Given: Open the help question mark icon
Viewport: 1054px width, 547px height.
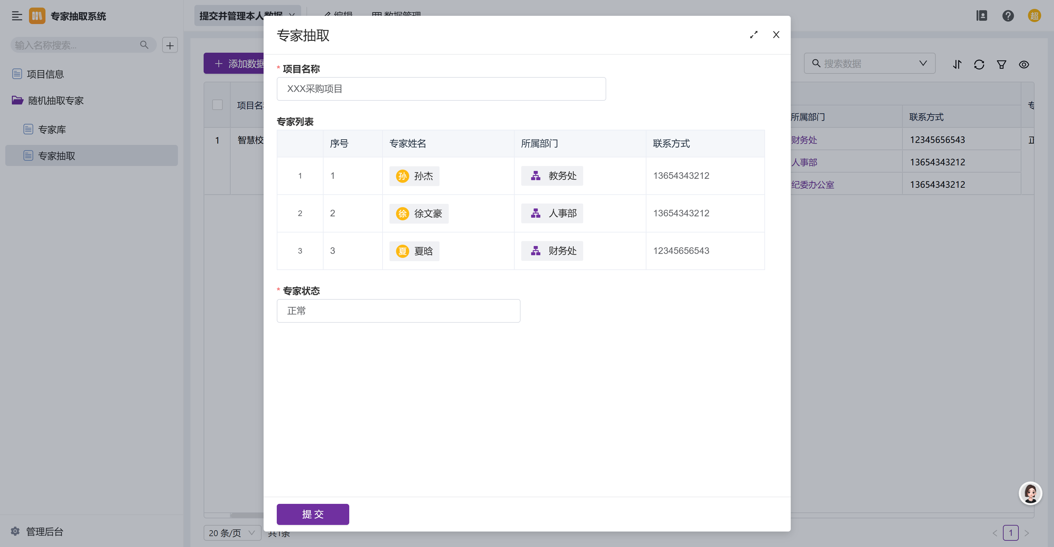Looking at the screenshot, I should (x=1008, y=16).
